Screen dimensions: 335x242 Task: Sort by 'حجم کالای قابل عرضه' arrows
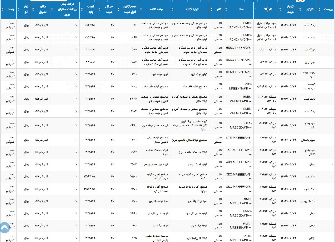119,9
